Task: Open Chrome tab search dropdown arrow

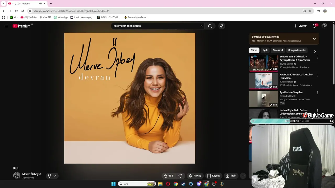Action: pyautogui.click(x=3, y=4)
